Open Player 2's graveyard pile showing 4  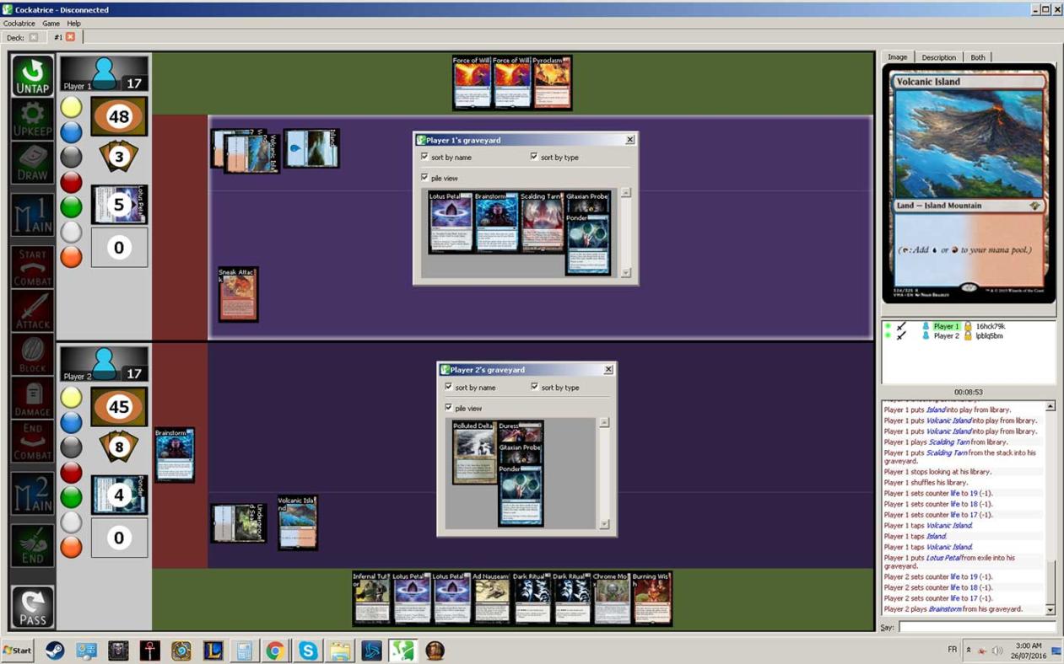119,495
